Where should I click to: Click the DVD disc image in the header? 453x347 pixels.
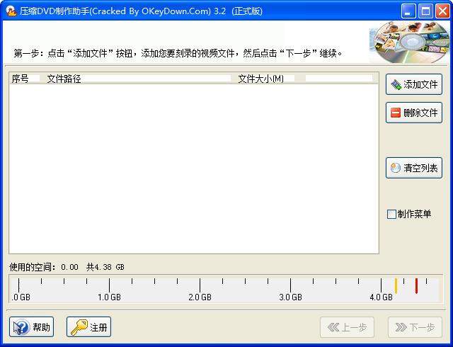[410, 42]
